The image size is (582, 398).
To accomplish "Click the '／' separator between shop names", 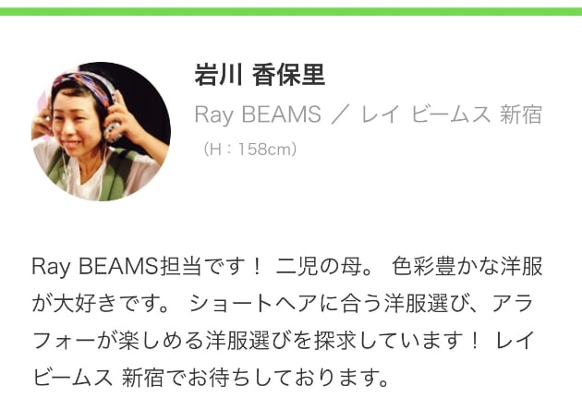I will click(x=341, y=115).
